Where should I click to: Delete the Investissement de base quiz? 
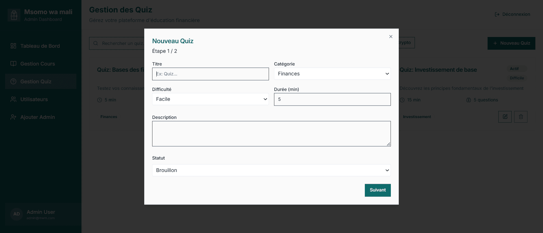[521, 117]
